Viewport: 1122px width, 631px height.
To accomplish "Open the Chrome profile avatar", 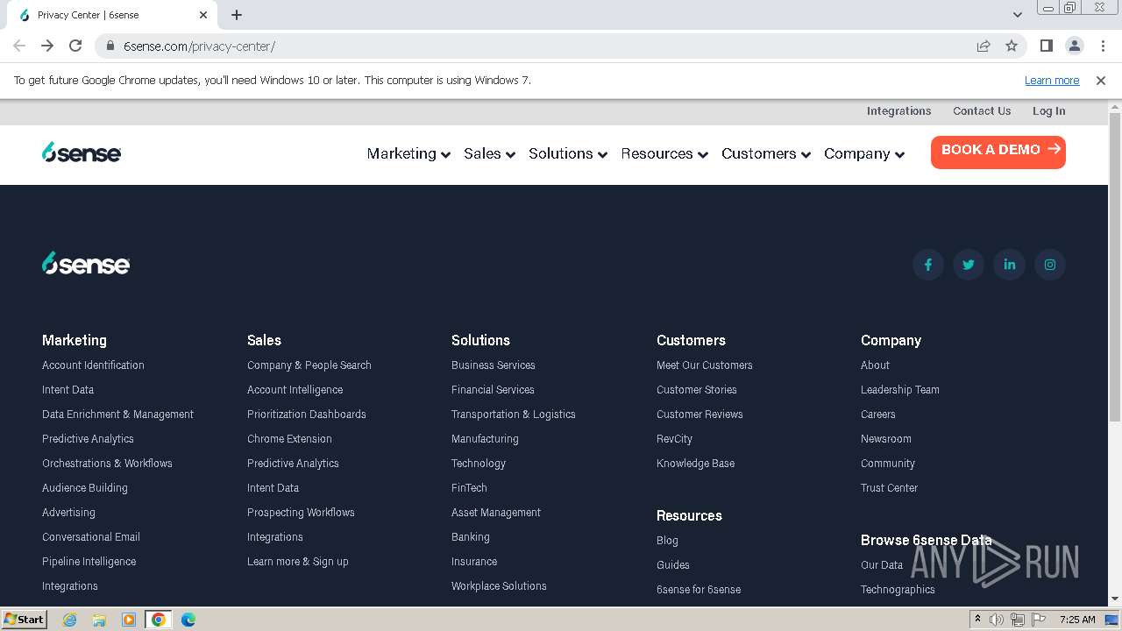I will (x=1074, y=46).
